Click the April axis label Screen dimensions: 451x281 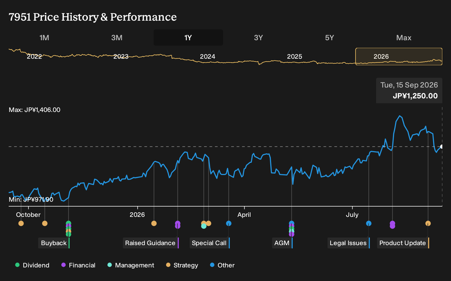[x=244, y=215]
